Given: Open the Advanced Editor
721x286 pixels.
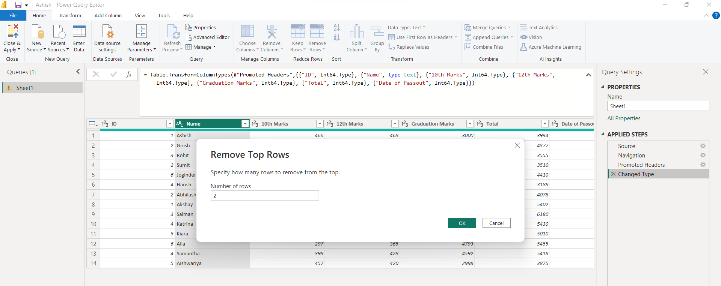Looking at the screenshot, I should 207,37.
